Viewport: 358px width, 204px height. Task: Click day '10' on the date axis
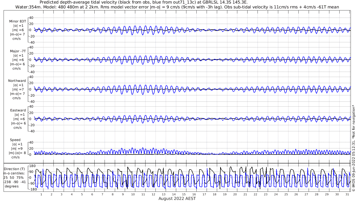point(133,194)
